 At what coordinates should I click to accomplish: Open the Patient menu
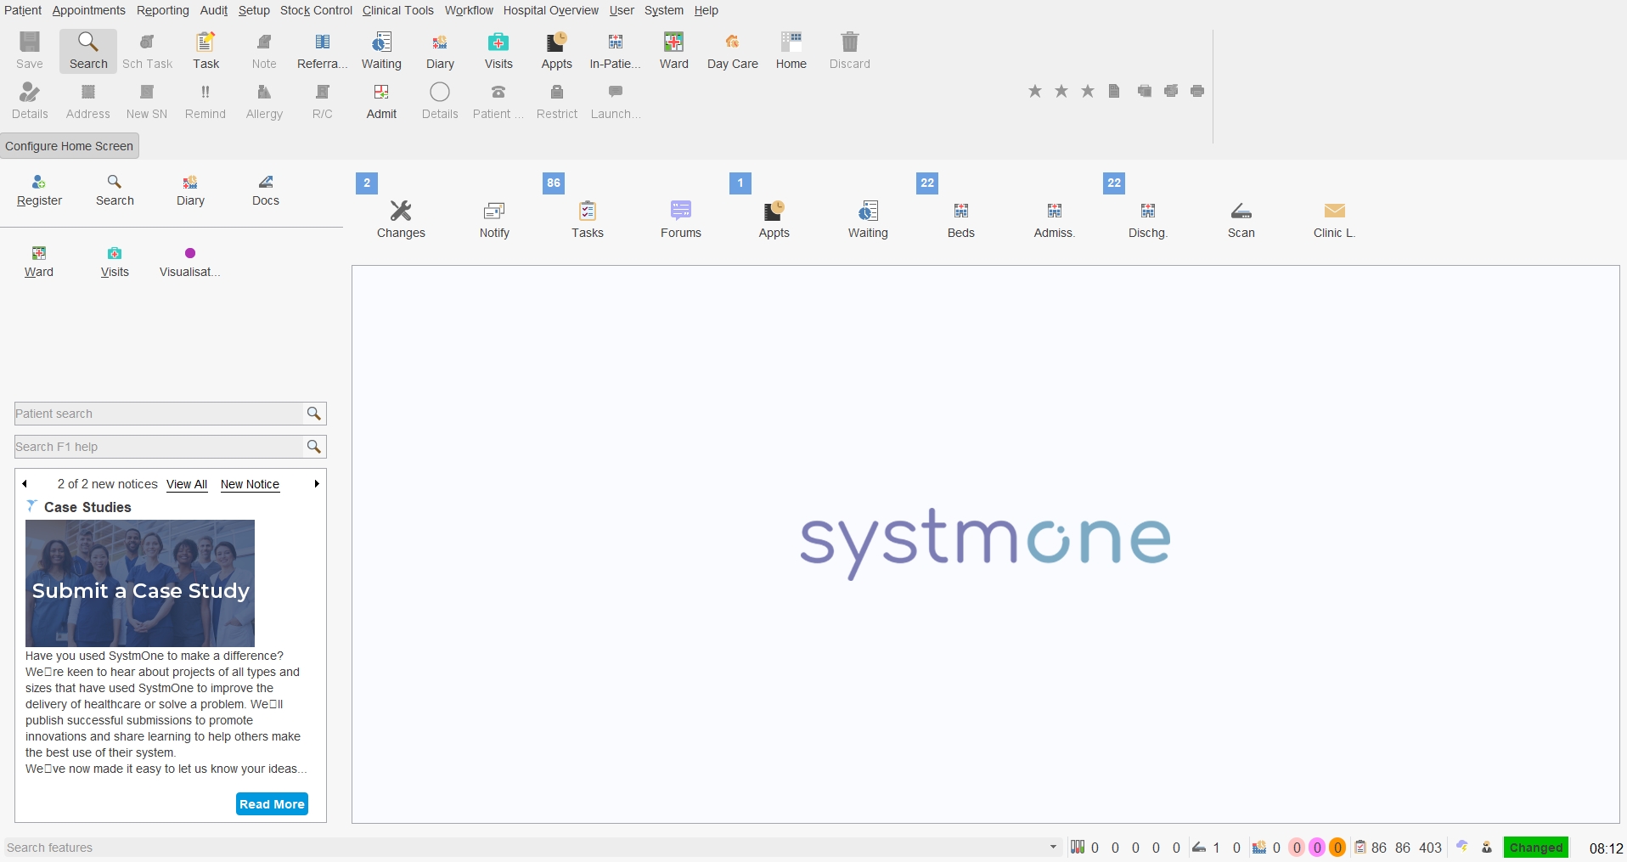(23, 10)
